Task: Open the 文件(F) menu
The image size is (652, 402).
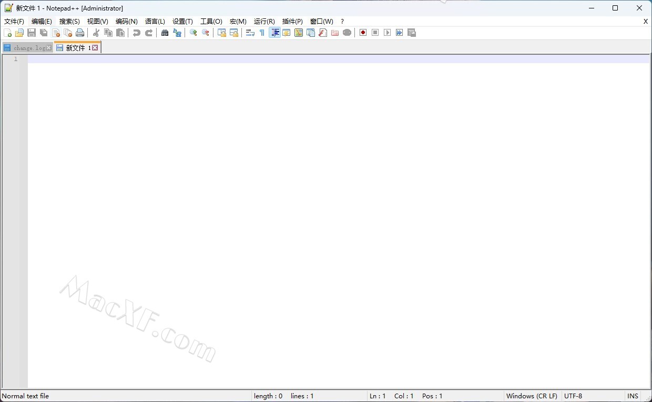Action: coord(14,22)
